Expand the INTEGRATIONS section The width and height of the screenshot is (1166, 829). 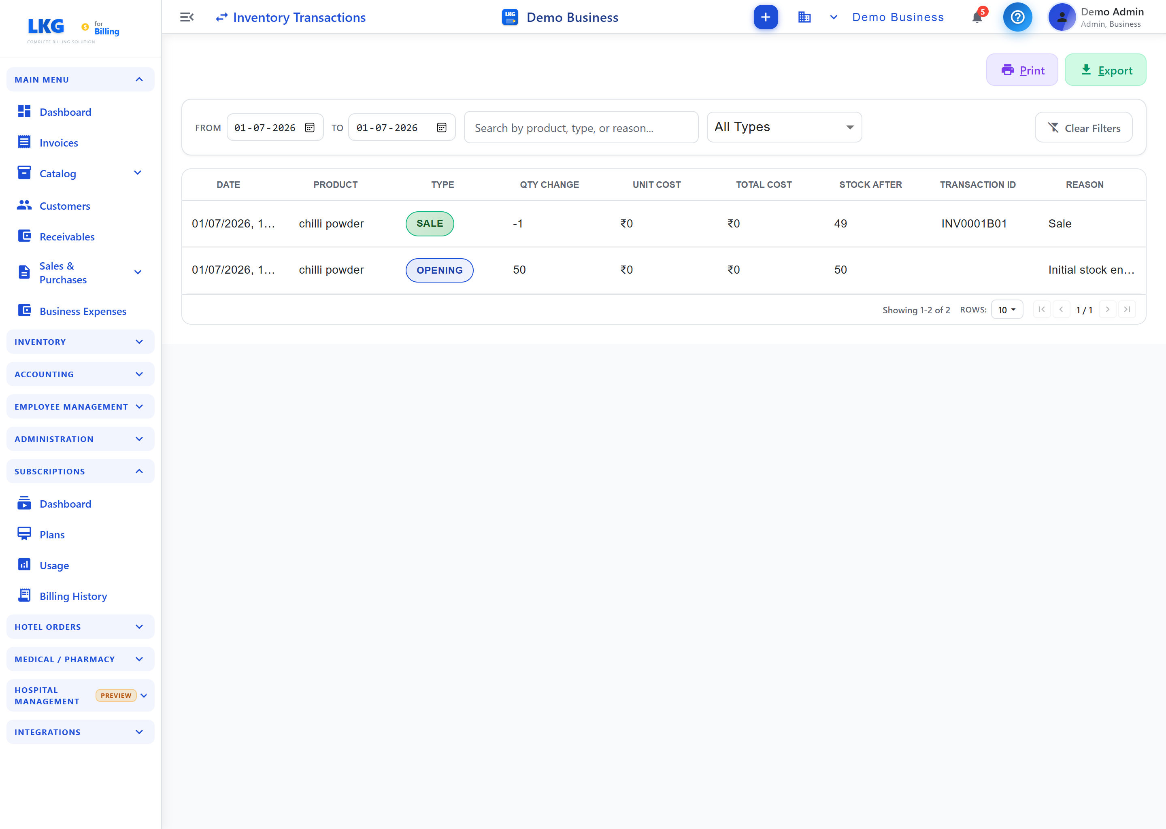point(80,732)
